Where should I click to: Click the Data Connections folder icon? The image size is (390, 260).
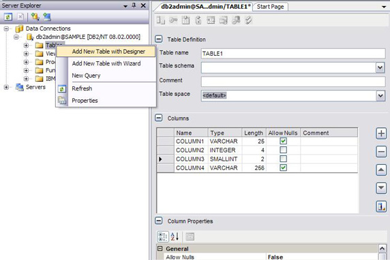pos(19,29)
